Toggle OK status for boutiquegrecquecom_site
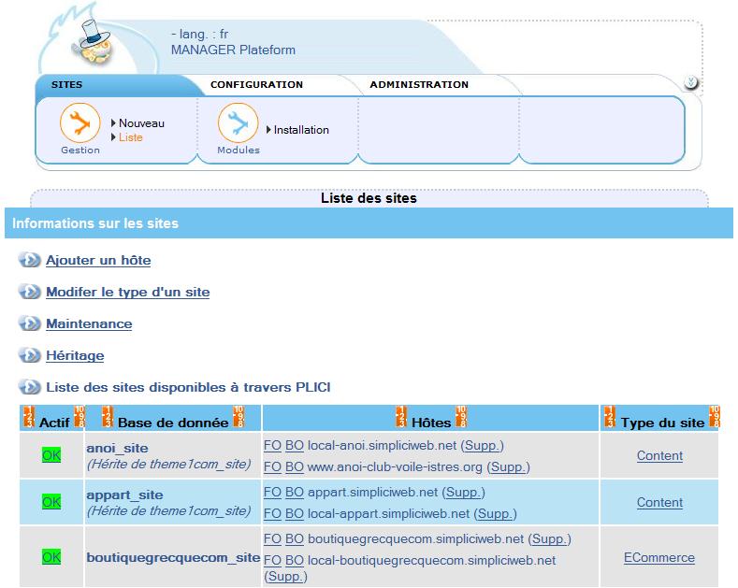 coord(51,557)
